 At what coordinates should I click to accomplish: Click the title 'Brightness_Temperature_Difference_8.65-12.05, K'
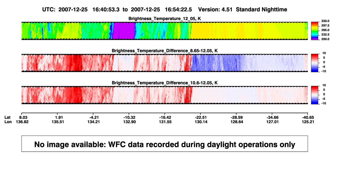(165, 51)
